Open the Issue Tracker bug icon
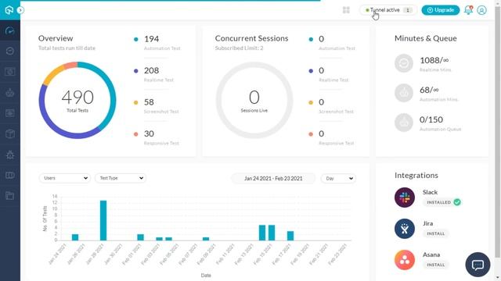 click(x=10, y=155)
